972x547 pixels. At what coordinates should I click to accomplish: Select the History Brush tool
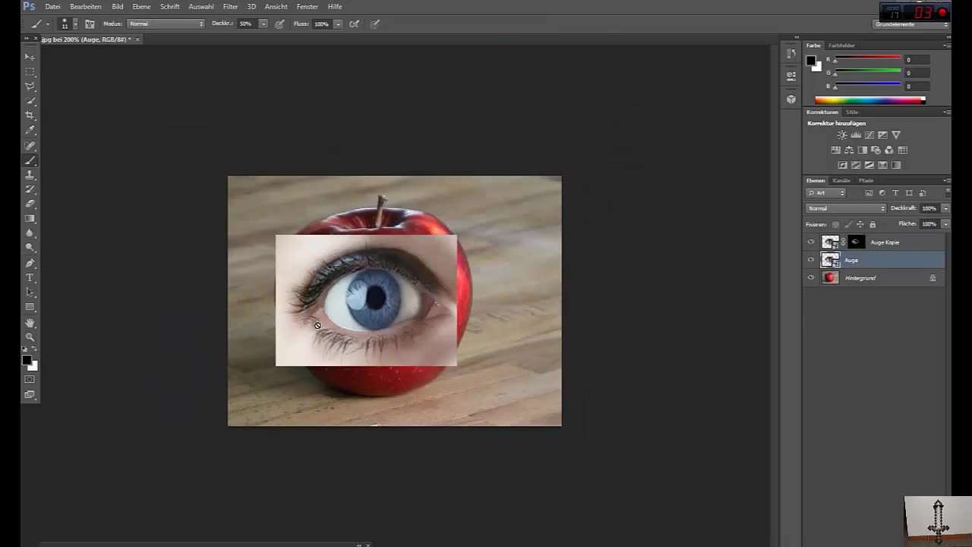coord(30,189)
